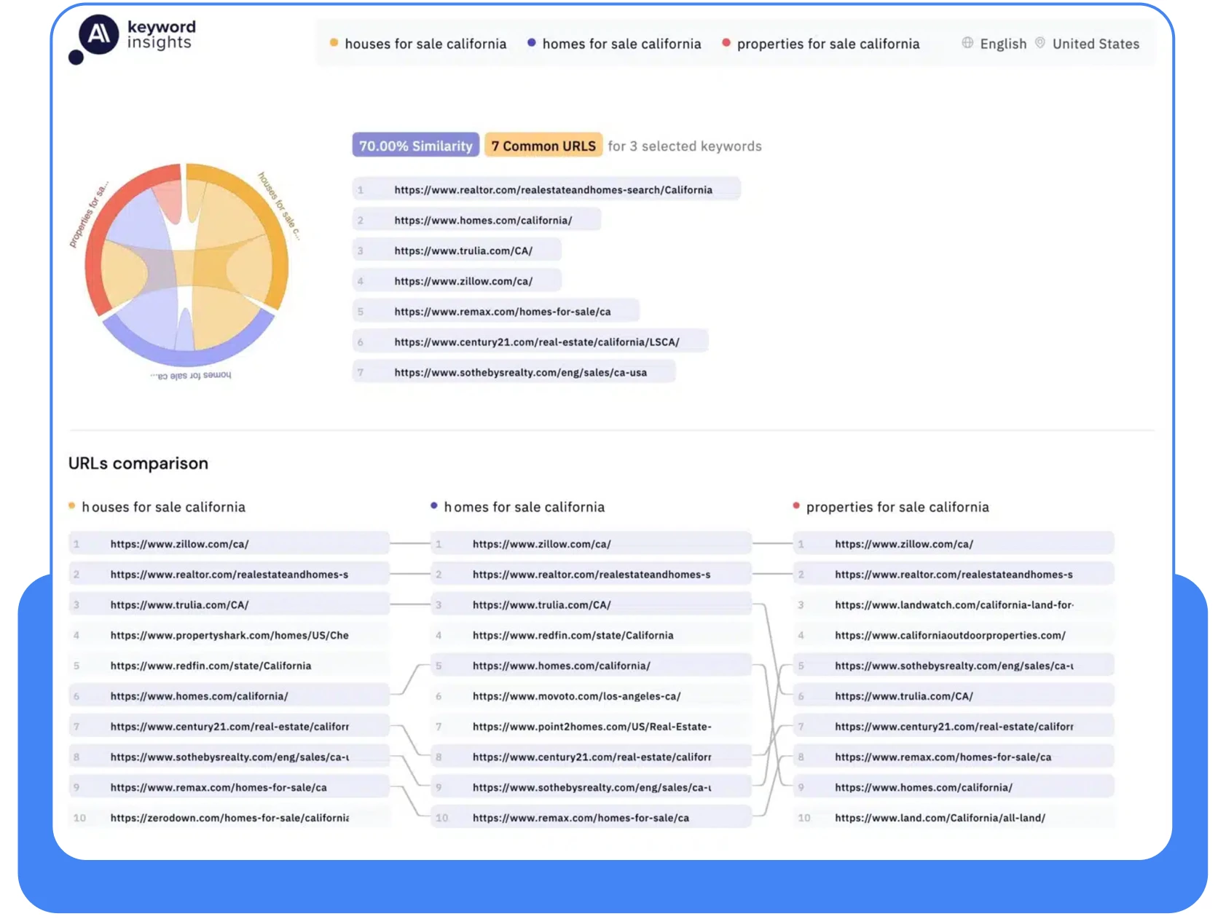Viewport: 1226px width, 919px height.
Task: Select remax.com row 10 in homes column
Action: click(x=591, y=818)
